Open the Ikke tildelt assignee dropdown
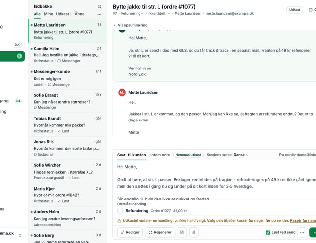 (159, 14)
